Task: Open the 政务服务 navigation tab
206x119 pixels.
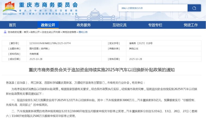Action: point(84,25)
